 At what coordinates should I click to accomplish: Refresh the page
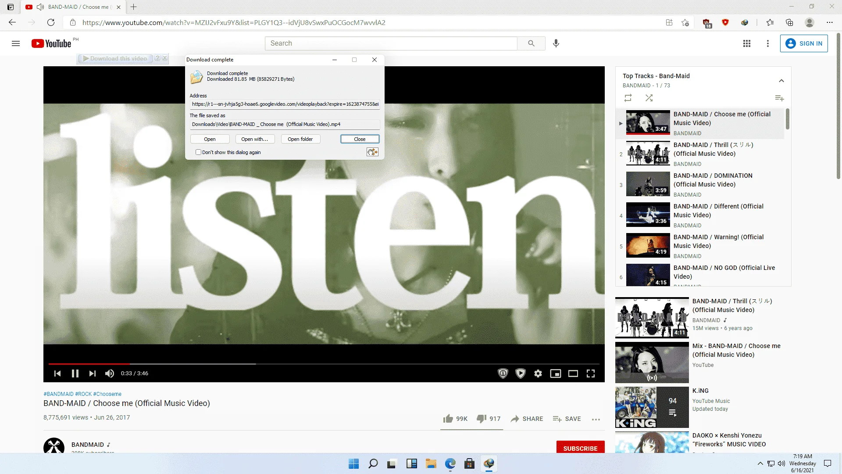pyautogui.click(x=51, y=22)
